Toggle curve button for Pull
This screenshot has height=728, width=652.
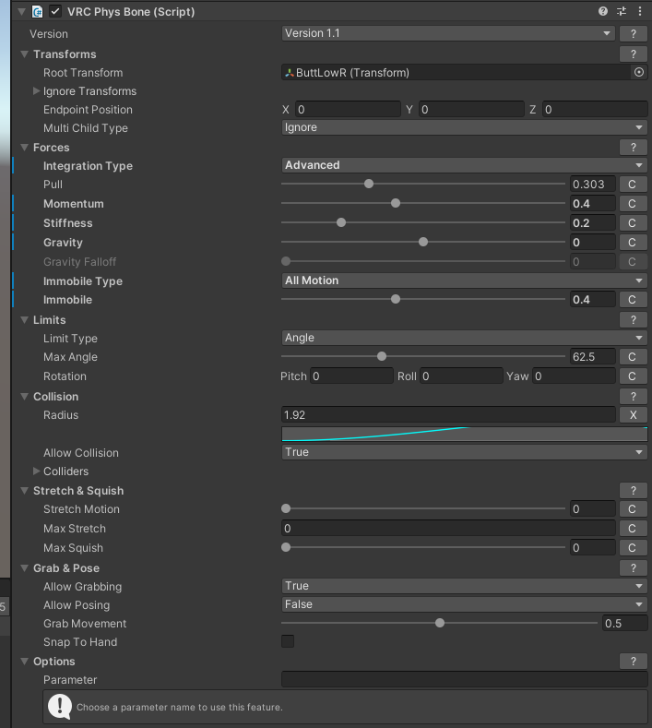[x=633, y=185]
